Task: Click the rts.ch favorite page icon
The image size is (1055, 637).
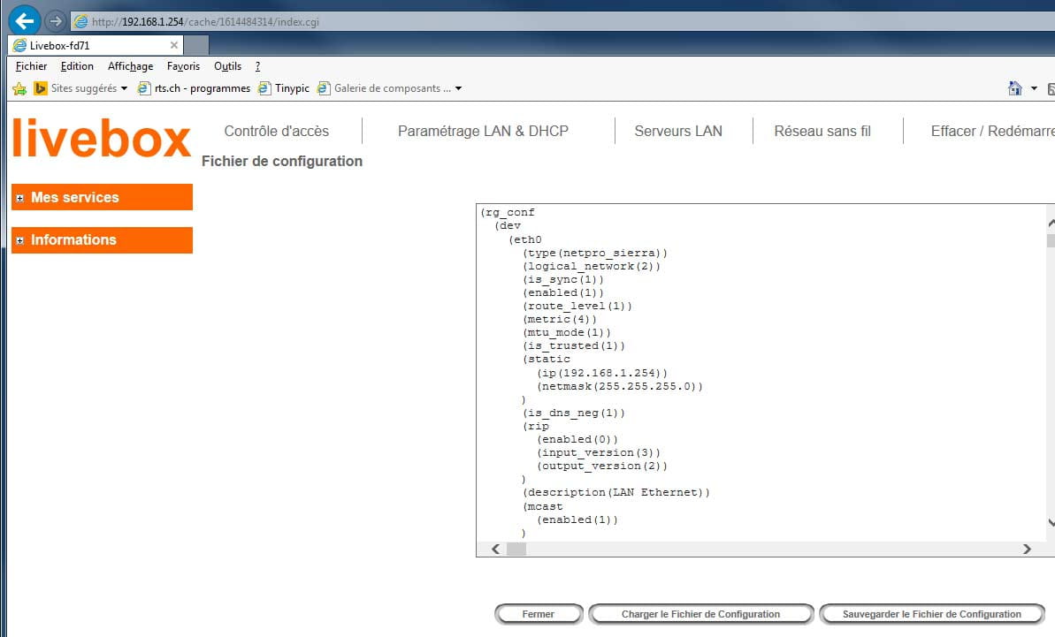Action: tap(144, 88)
